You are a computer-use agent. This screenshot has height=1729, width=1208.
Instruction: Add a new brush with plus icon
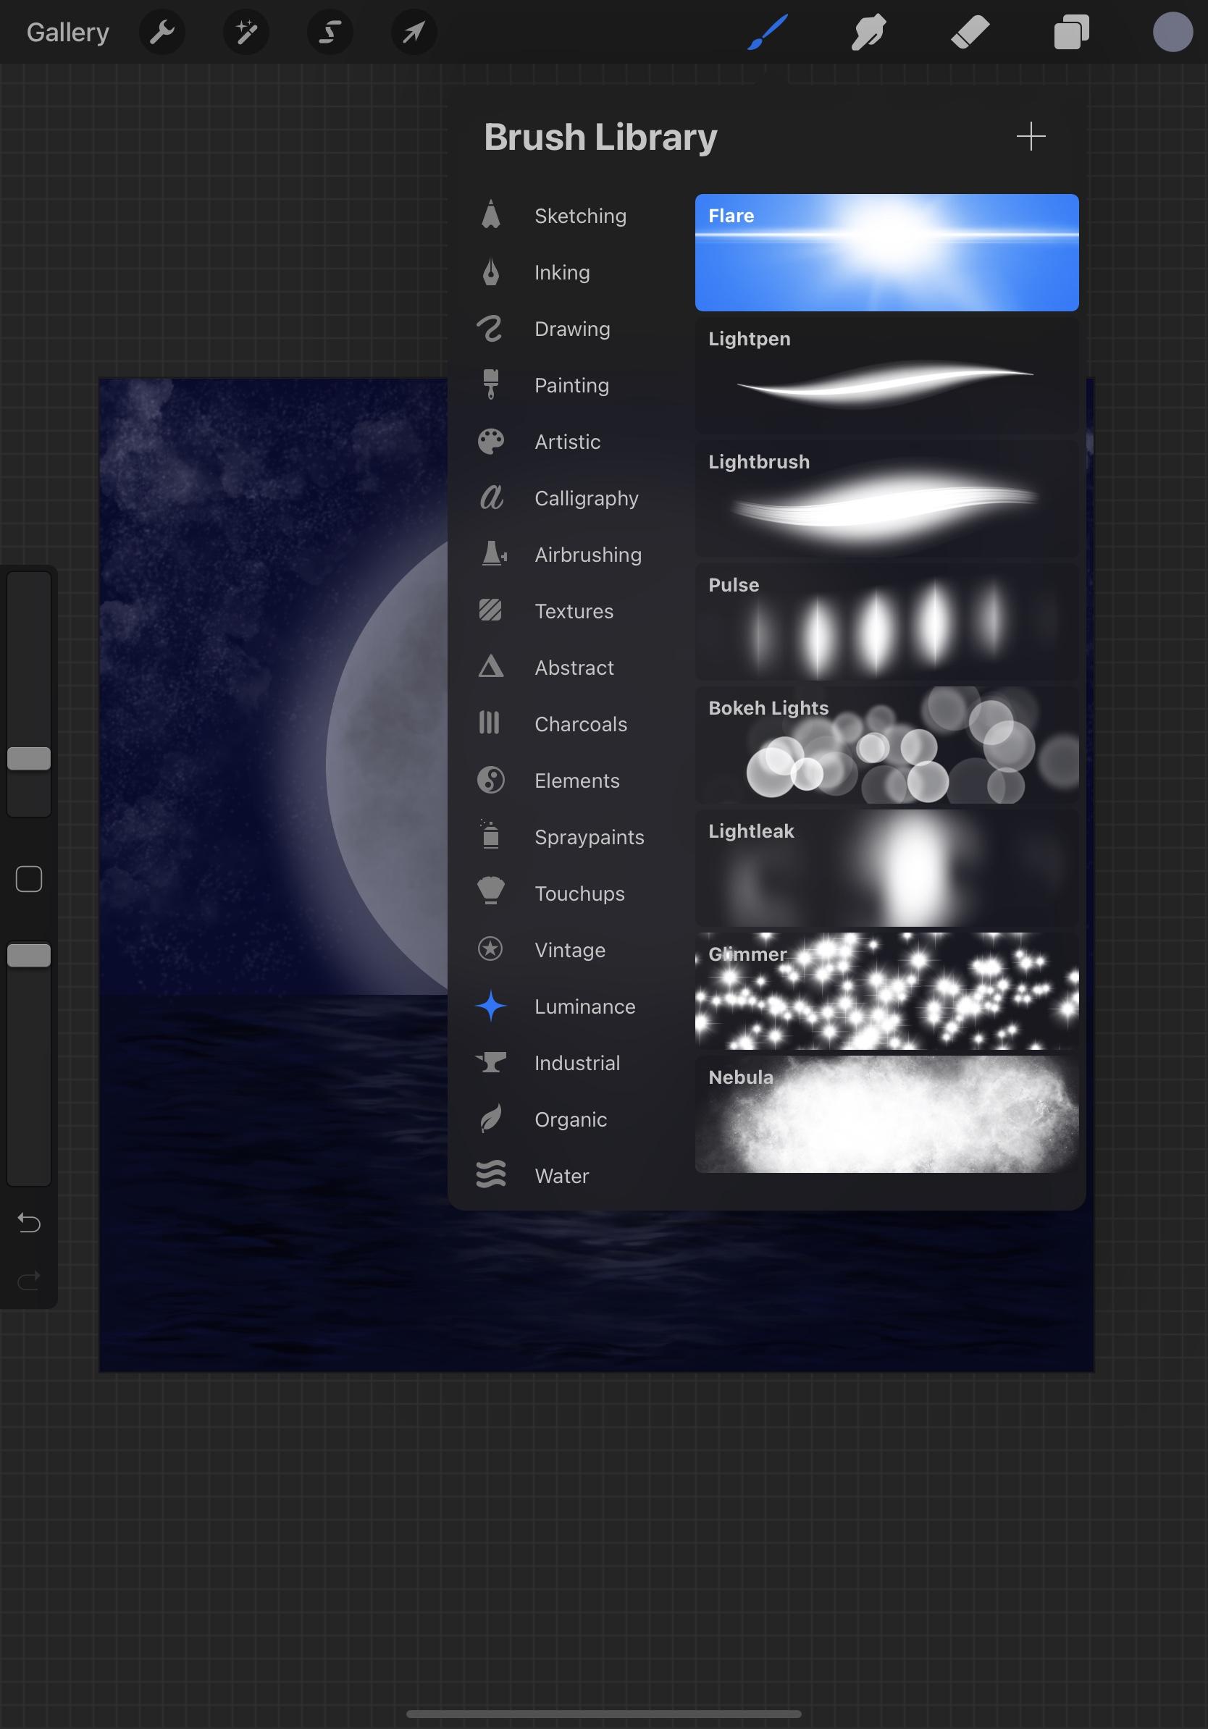tap(1031, 136)
